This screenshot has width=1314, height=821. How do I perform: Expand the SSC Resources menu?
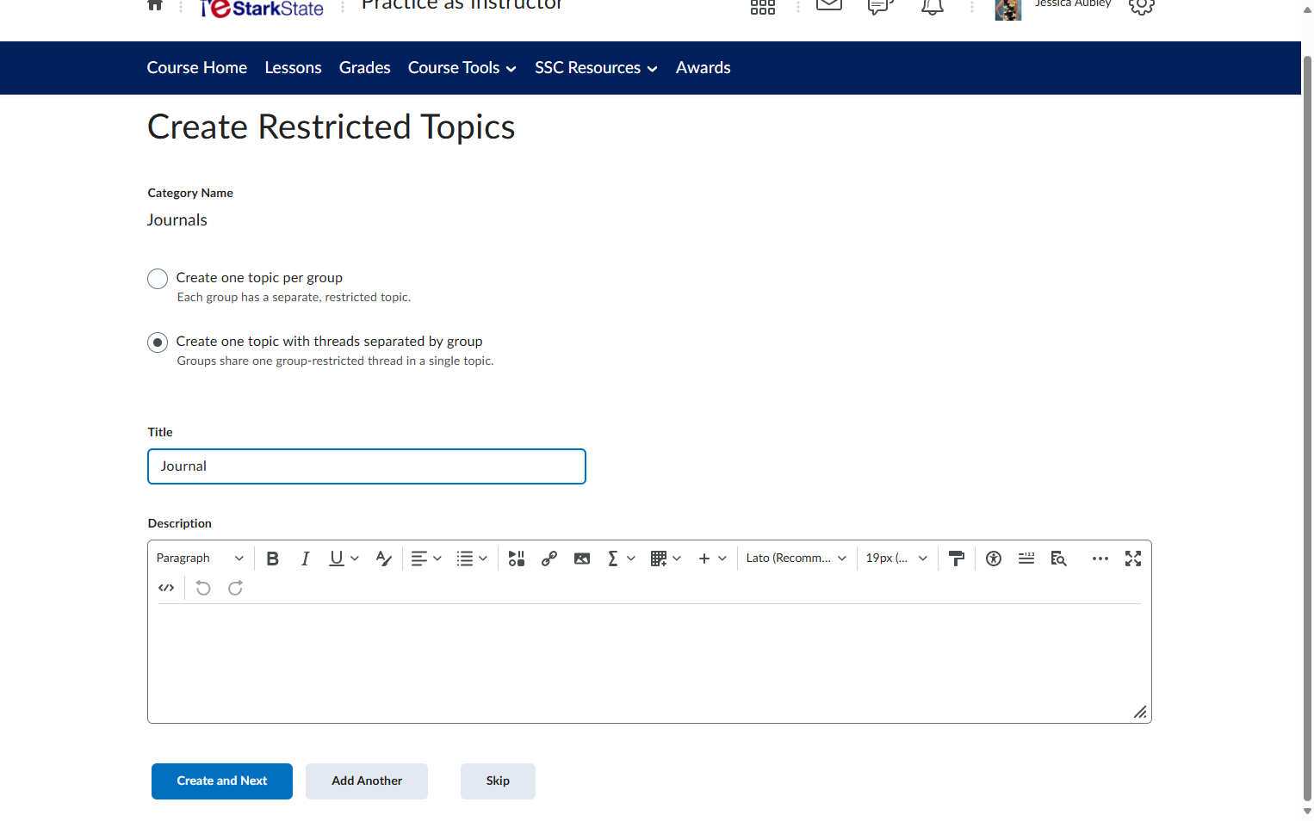[596, 68]
